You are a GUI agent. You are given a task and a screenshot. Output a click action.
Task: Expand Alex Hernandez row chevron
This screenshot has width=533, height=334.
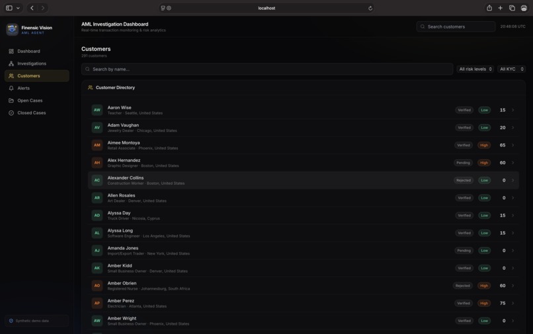pos(513,162)
